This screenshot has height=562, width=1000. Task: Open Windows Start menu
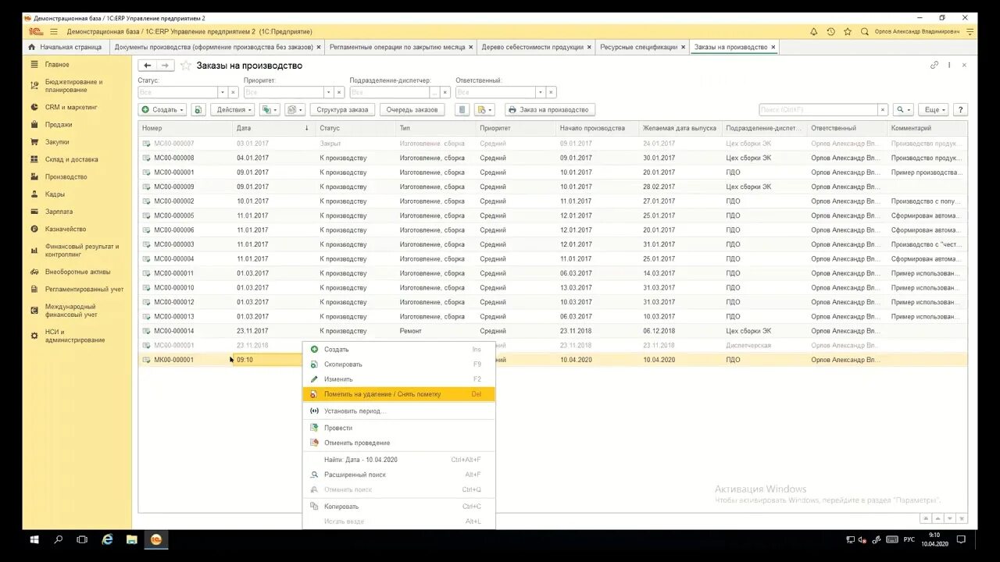[x=34, y=539]
